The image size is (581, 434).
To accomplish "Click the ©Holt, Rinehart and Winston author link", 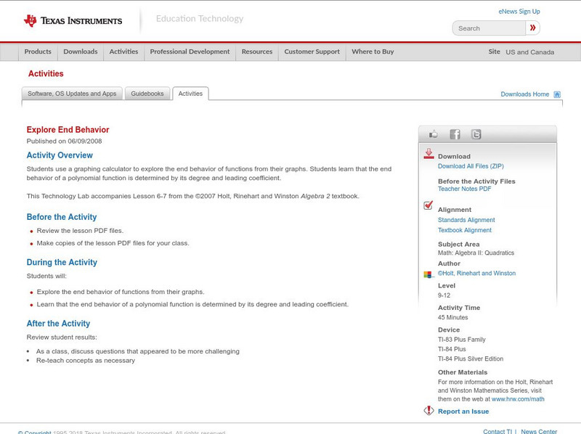I will click(476, 274).
